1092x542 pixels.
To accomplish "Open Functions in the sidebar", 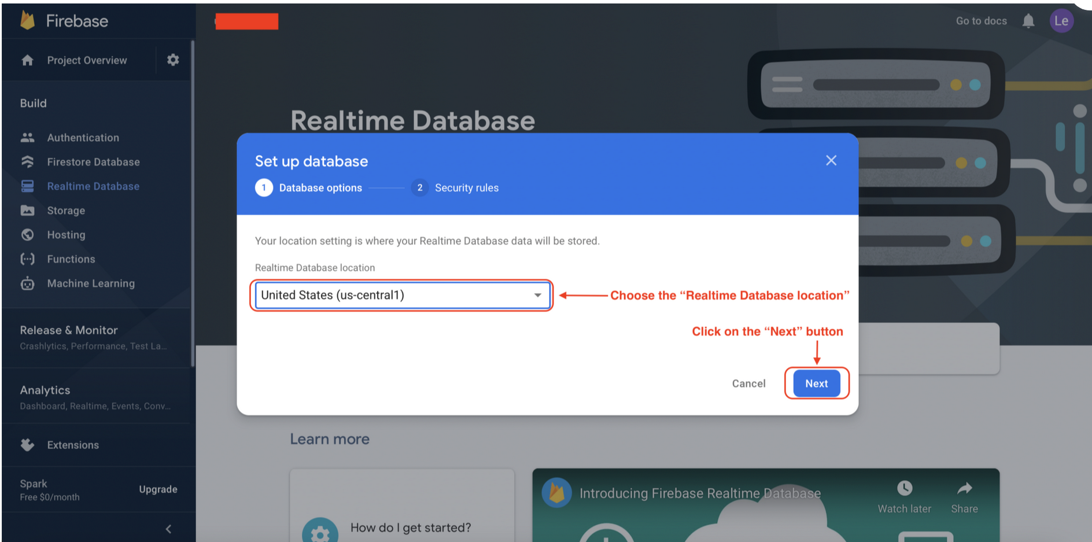I will pyautogui.click(x=71, y=259).
